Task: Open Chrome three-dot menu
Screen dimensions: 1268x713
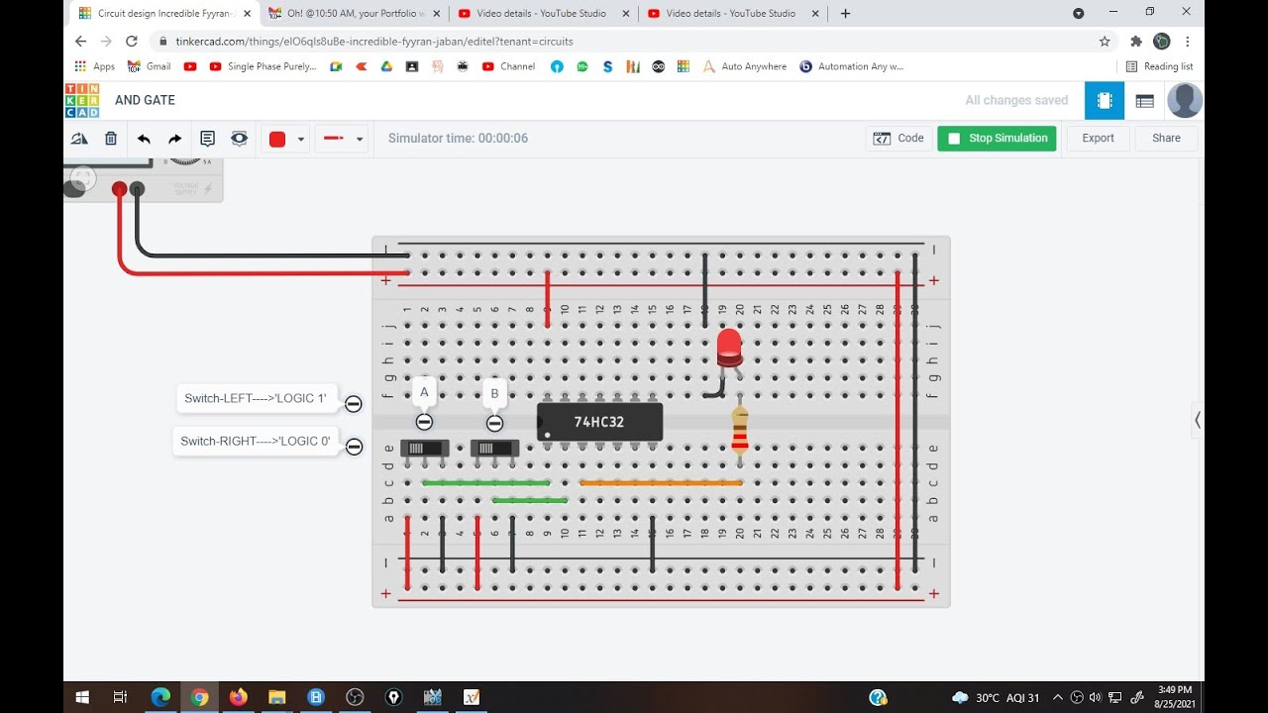Action: pos(1188,42)
